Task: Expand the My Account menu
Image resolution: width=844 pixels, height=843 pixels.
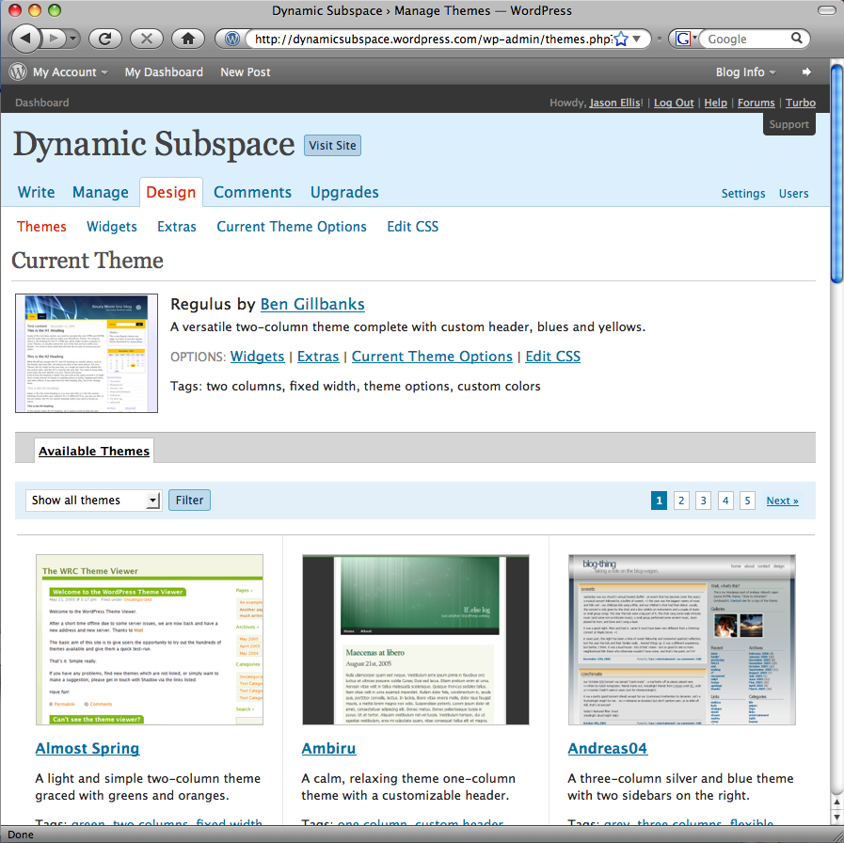Action: point(70,72)
